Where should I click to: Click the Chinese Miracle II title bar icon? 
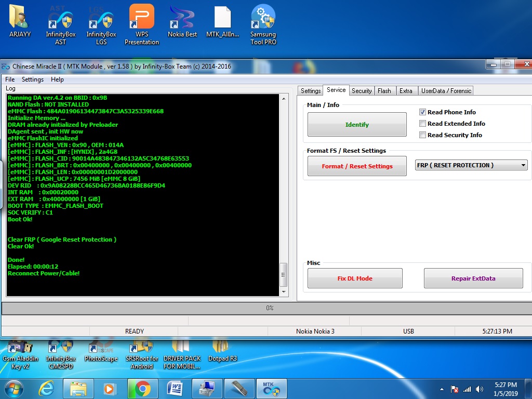tap(5, 66)
